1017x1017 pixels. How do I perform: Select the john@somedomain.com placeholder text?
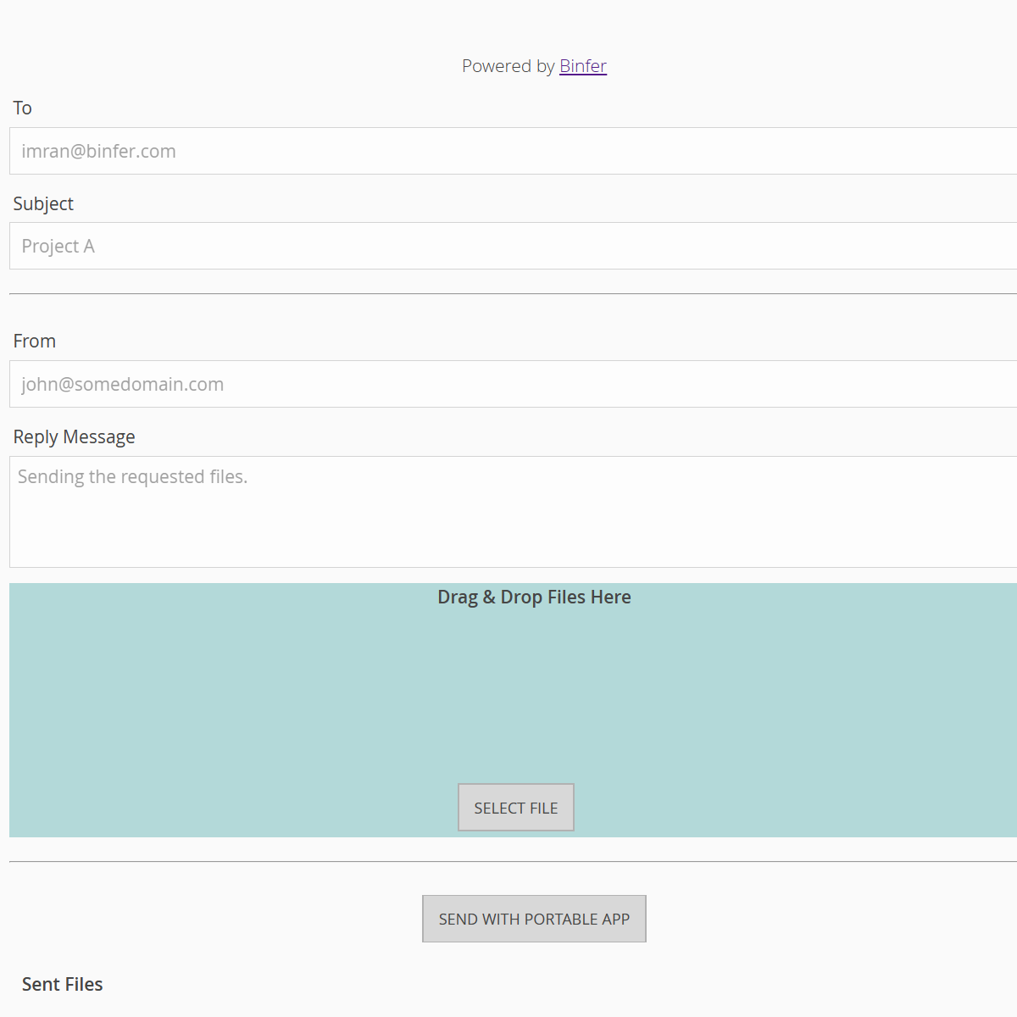point(123,385)
